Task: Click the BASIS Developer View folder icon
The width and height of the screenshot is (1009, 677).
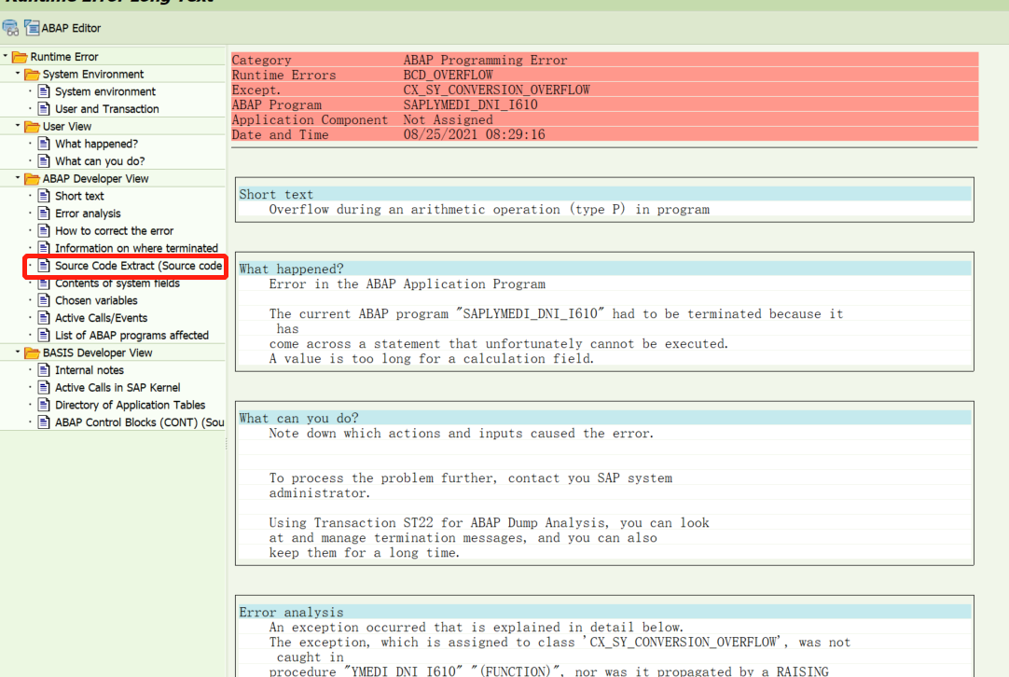Action: 32,352
